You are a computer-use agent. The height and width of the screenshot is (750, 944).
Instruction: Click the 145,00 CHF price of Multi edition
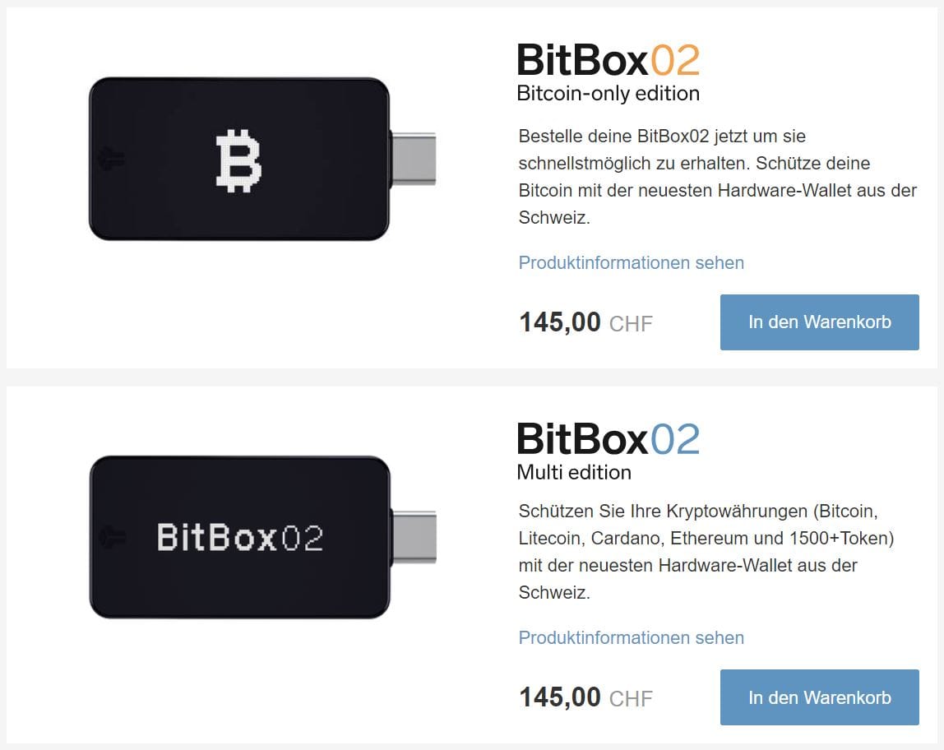point(585,697)
